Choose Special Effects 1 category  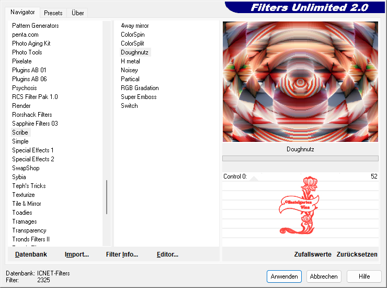tap(32, 150)
